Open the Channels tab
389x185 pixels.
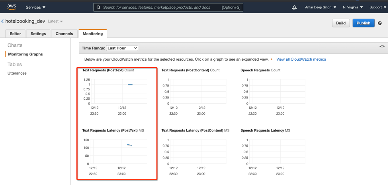(x=64, y=34)
